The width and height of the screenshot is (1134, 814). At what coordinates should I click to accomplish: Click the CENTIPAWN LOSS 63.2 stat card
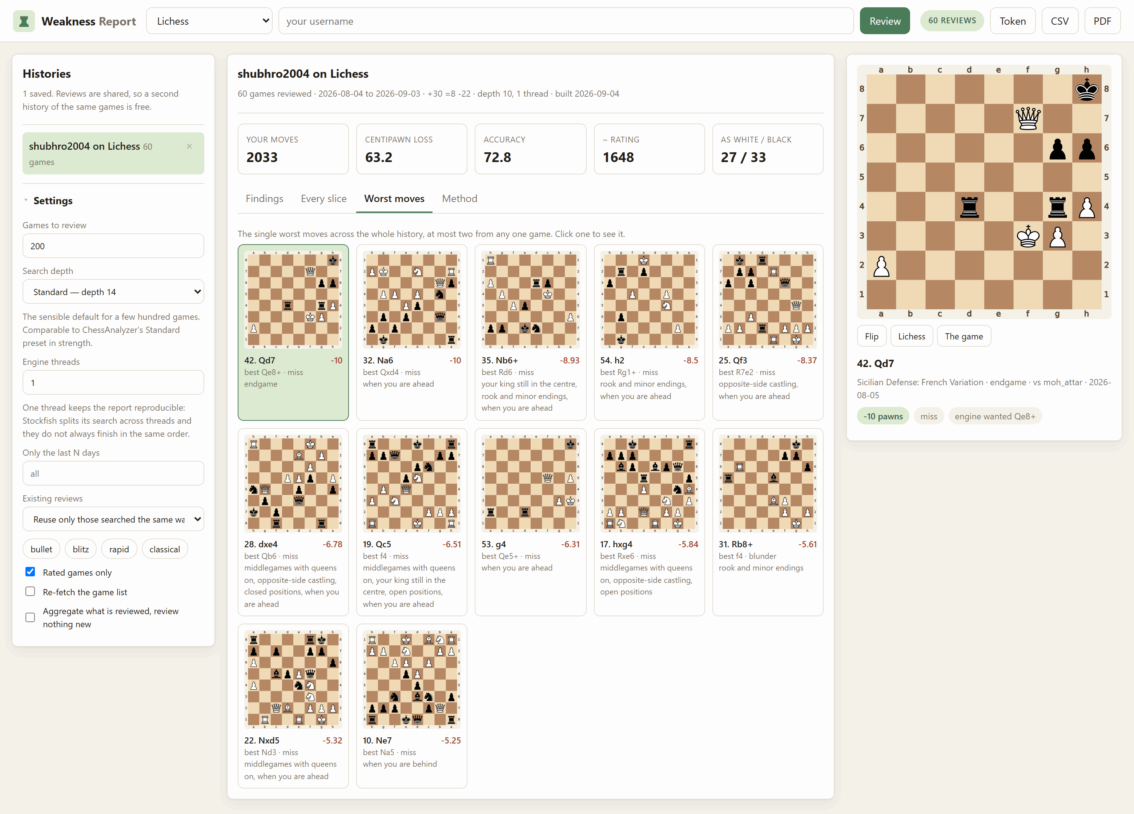pyautogui.click(x=411, y=149)
